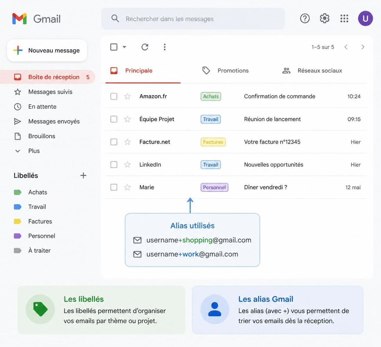Click the Messages suivis star icon
Screen dimensions: 381x347
pos(18,92)
